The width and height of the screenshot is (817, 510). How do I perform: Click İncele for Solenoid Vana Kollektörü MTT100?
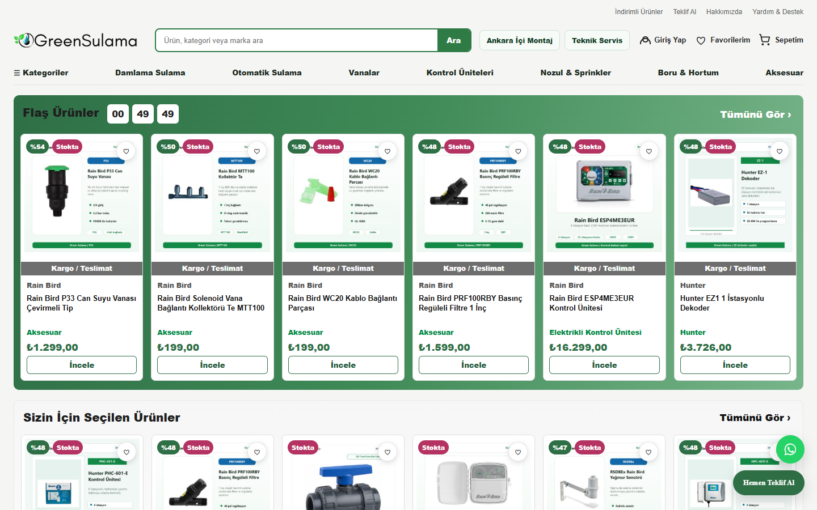pyautogui.click(x=212, y=365)
